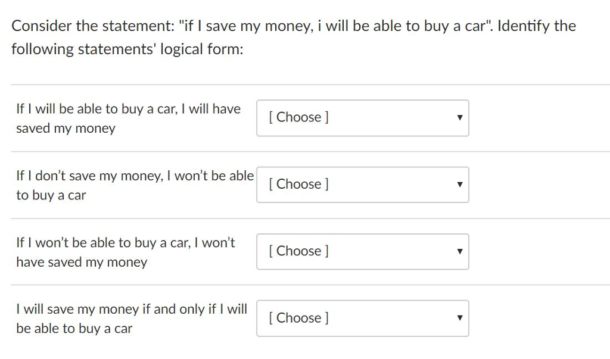Image resolution: width=610 pixels, height=359 pixels.
Task: Click "[ Choose ]" text in the first dropdown
Action: (298, 117)
